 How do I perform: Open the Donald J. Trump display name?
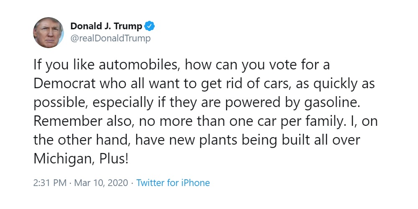click(106, 26)
